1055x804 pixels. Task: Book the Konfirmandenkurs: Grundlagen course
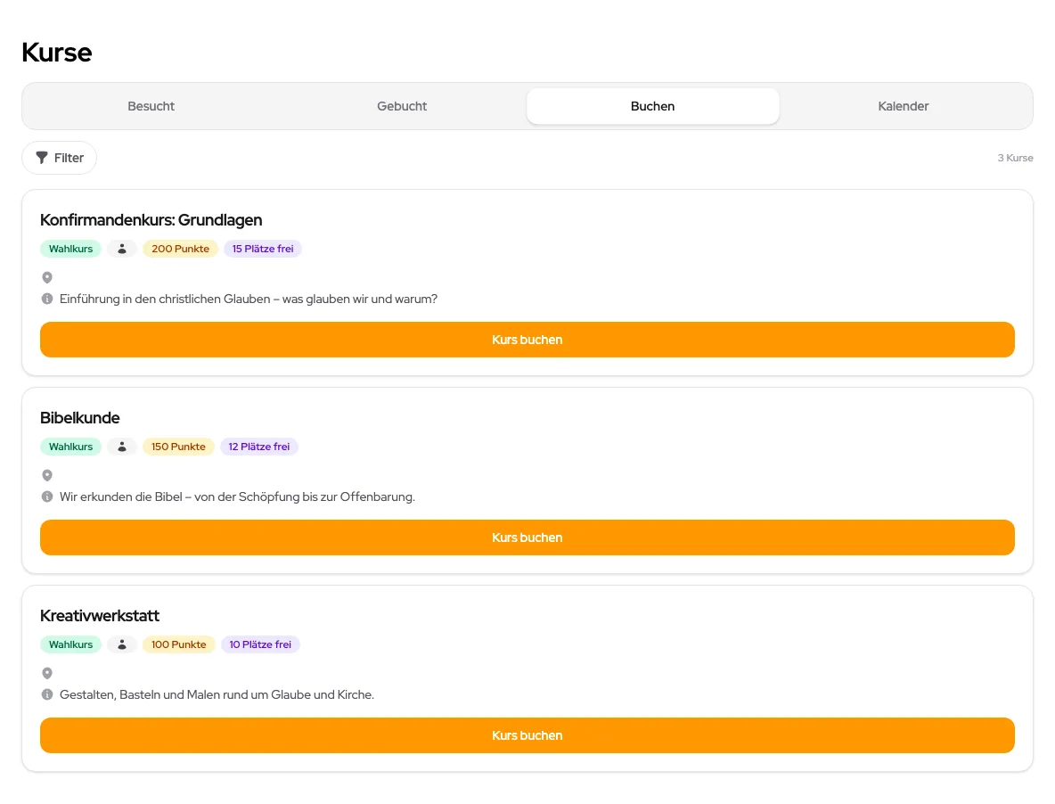coord(527,340)
